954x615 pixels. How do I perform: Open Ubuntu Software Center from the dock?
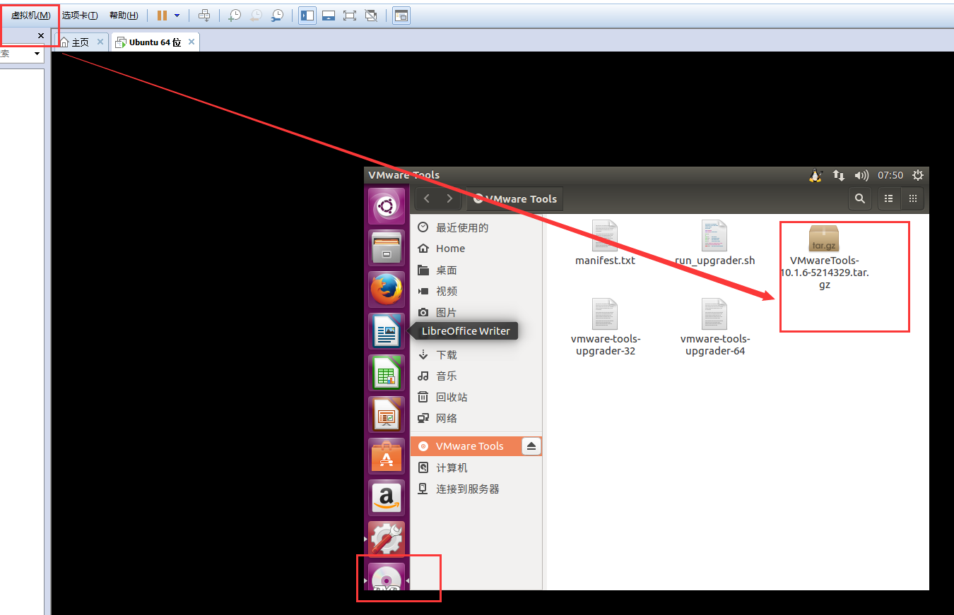[387, 456]
